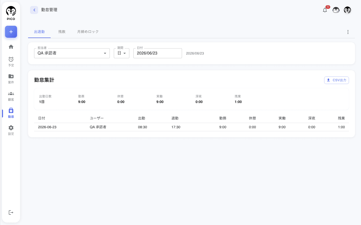361x225 pixels.
Task: Click the 休憩 column header in table
Action: point(252,118)
